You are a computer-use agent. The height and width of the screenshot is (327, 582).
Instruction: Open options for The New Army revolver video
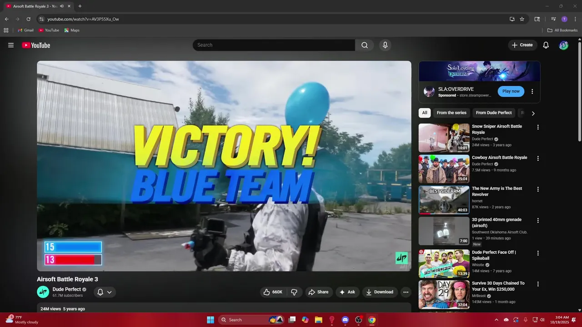click(x=538, y=189)
